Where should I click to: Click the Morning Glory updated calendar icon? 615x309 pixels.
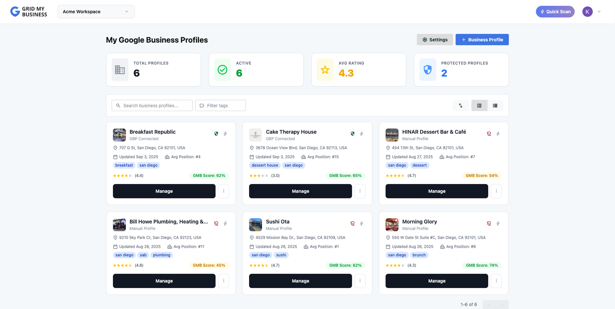click(x=388, y=247)
